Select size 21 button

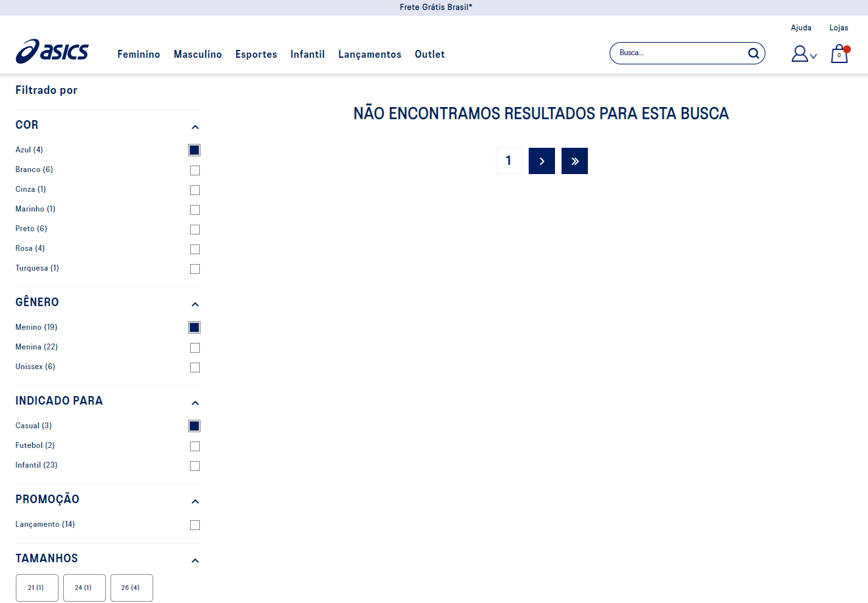point(37,588)
